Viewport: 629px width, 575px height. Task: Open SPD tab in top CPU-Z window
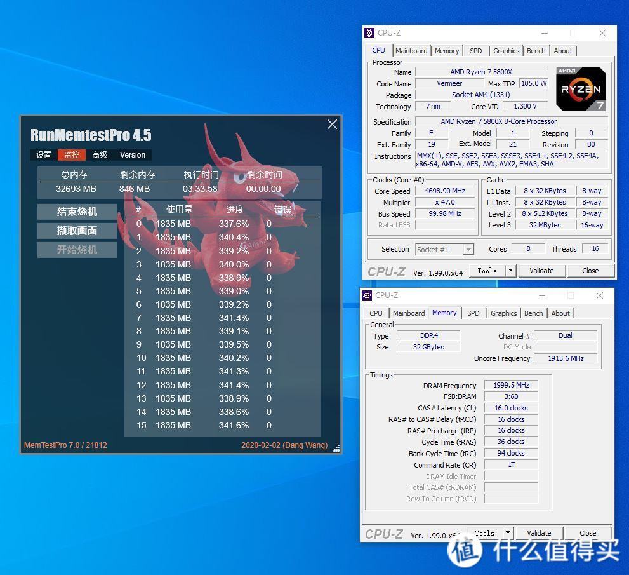pyautogui.click(x=476, y=51)
